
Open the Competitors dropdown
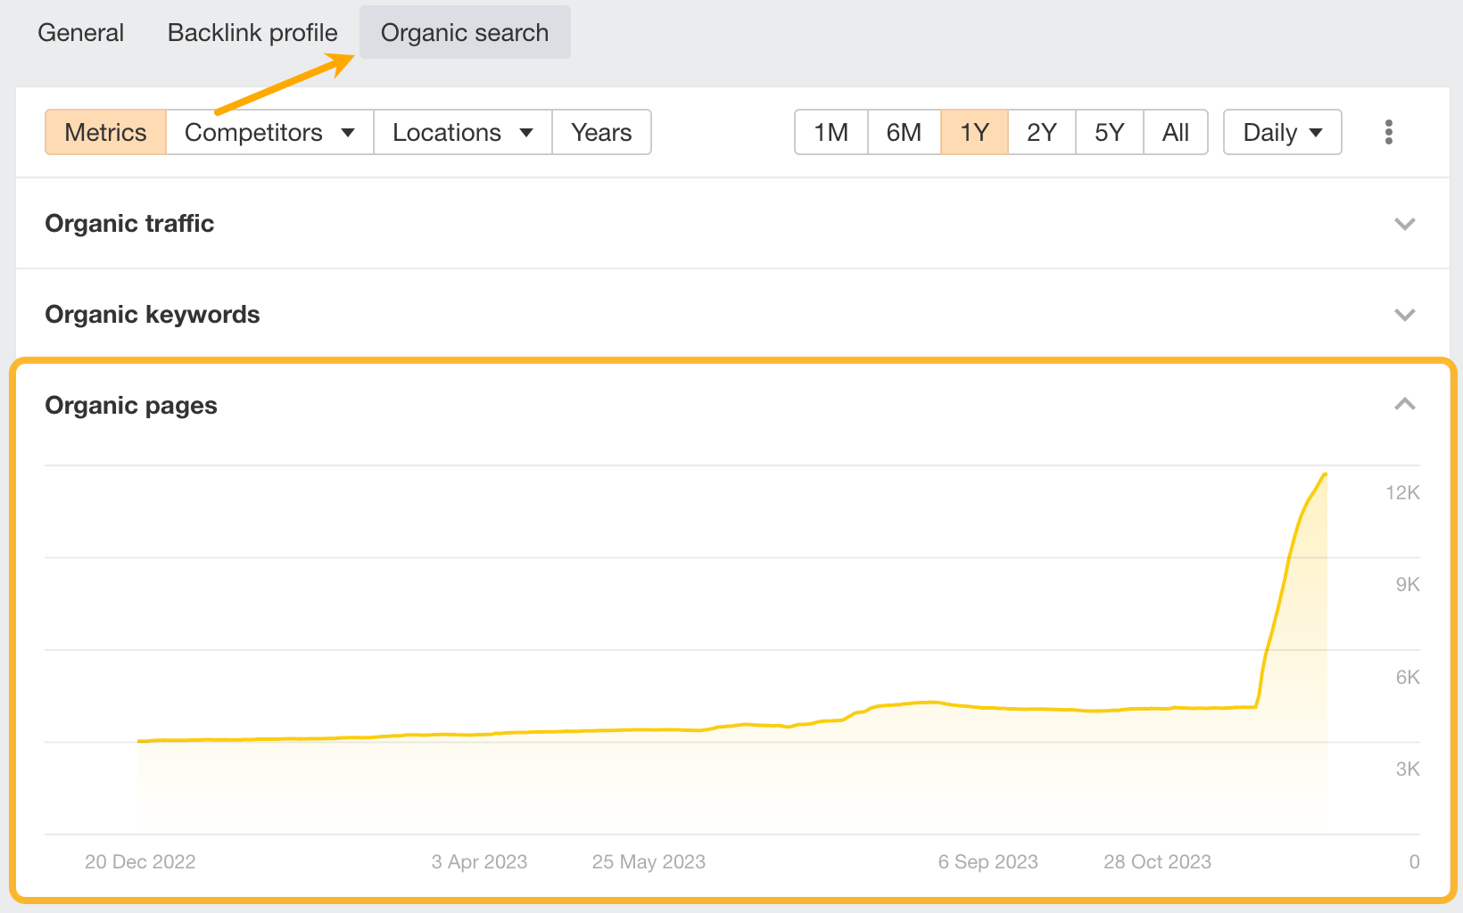(x=268, y=132)
